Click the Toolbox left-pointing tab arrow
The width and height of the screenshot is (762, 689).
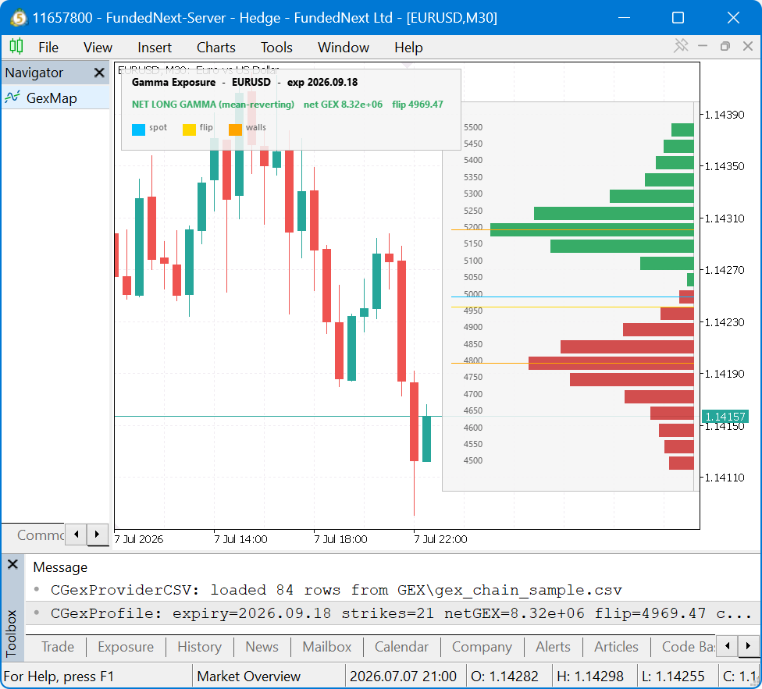click(x=727, y=646)
